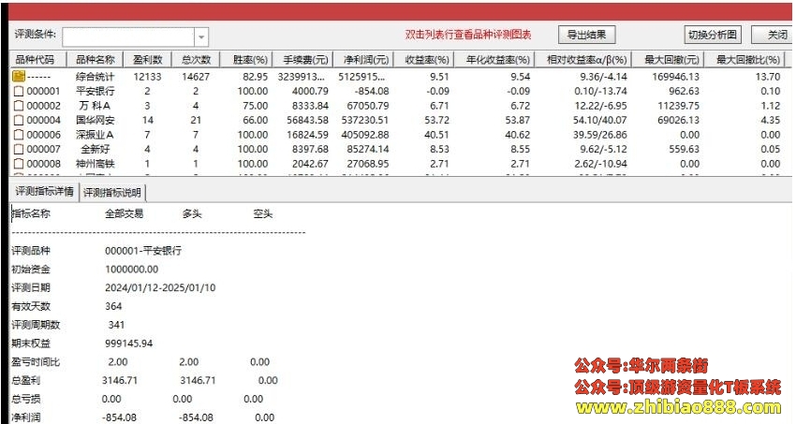Image resolution: width=796 pixels, height=424 pixels.
Task: Sort by the 总次数 column header
Action: [196, 60]
